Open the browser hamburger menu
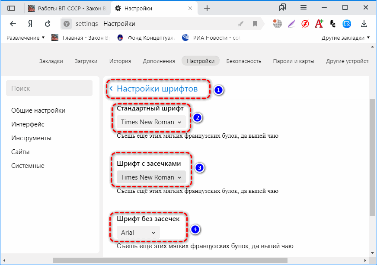377x265 pixels. pos(304,7)
